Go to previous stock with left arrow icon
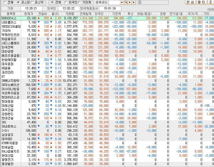 (130, 2)
